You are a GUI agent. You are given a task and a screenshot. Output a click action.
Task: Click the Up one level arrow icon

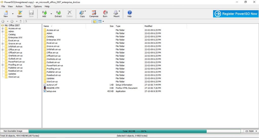[21, 21]
